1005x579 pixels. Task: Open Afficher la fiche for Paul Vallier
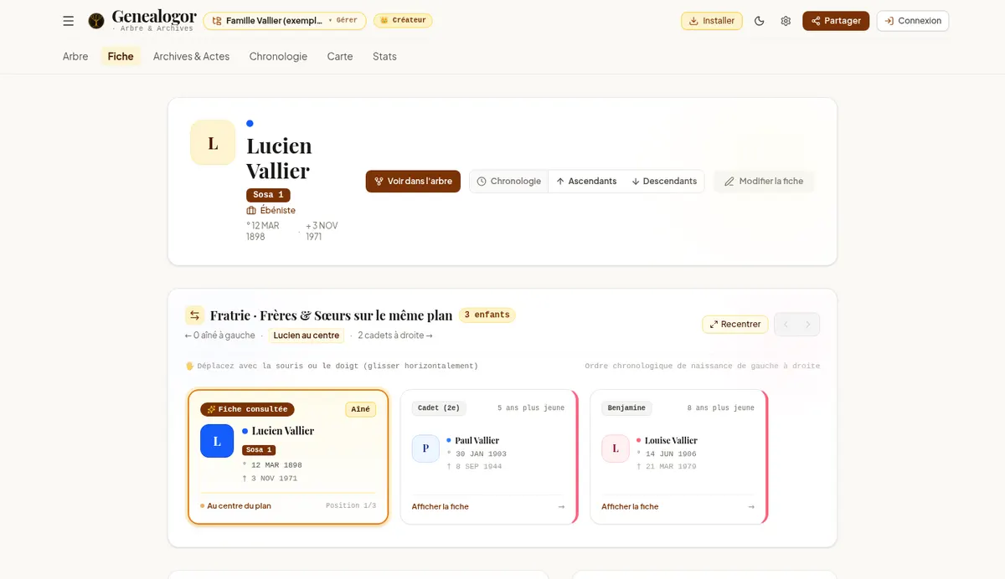pos(441,507)
